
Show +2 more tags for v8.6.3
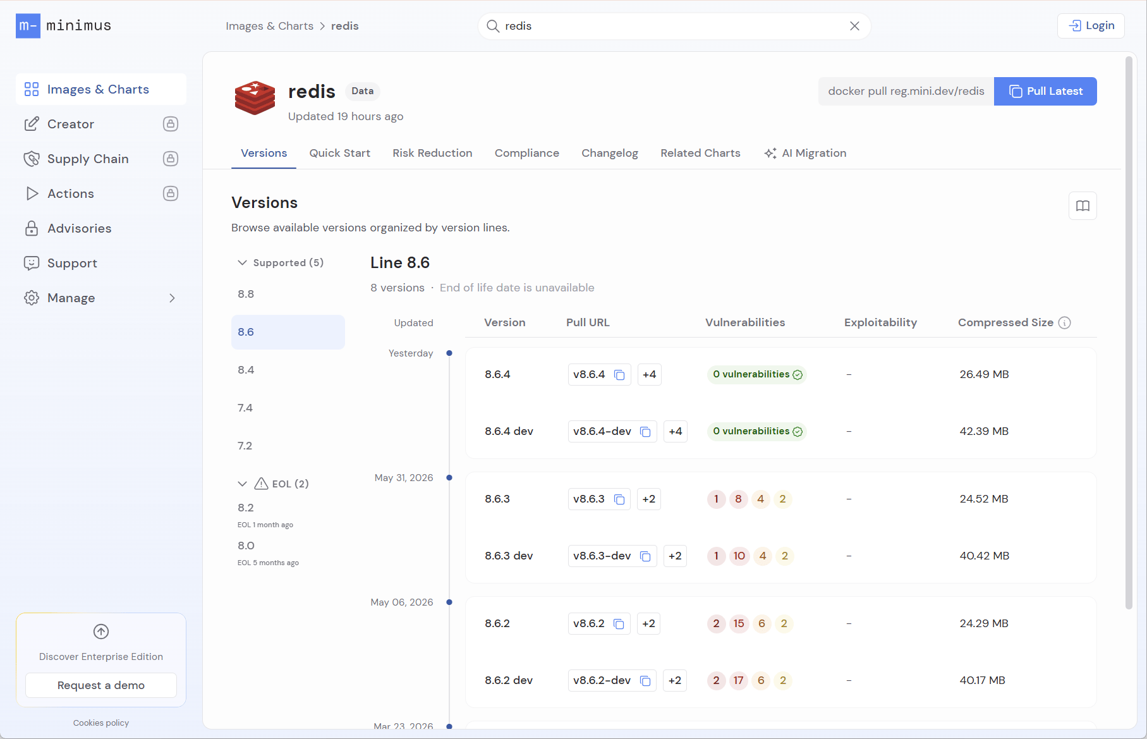tap(648, 499)
